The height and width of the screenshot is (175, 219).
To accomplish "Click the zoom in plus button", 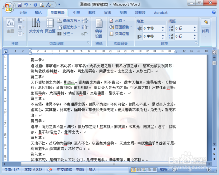I will (209, 170).
